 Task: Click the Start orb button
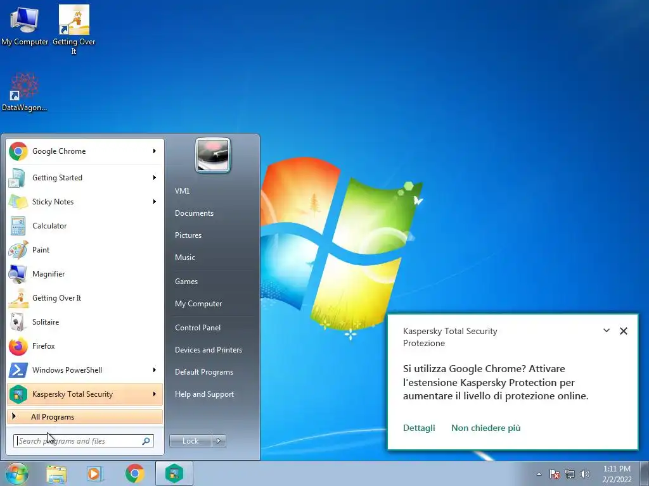pos(17,473)
